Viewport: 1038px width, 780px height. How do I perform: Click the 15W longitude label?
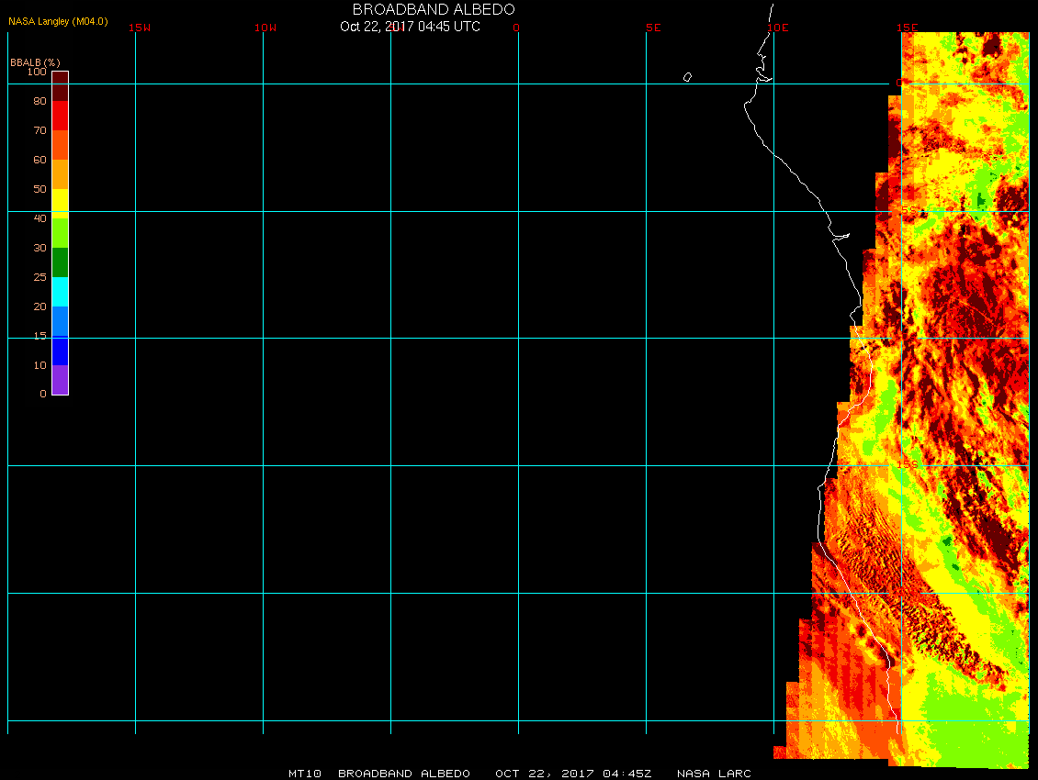(x=140, y=28)
